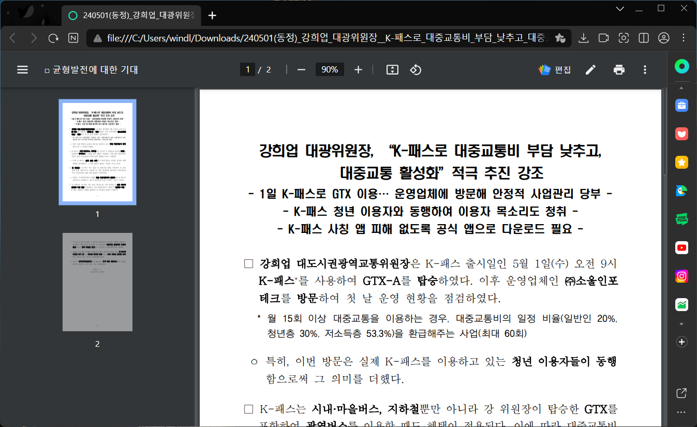Click the open-in-new-window sidebar icon

pos(682,393)
